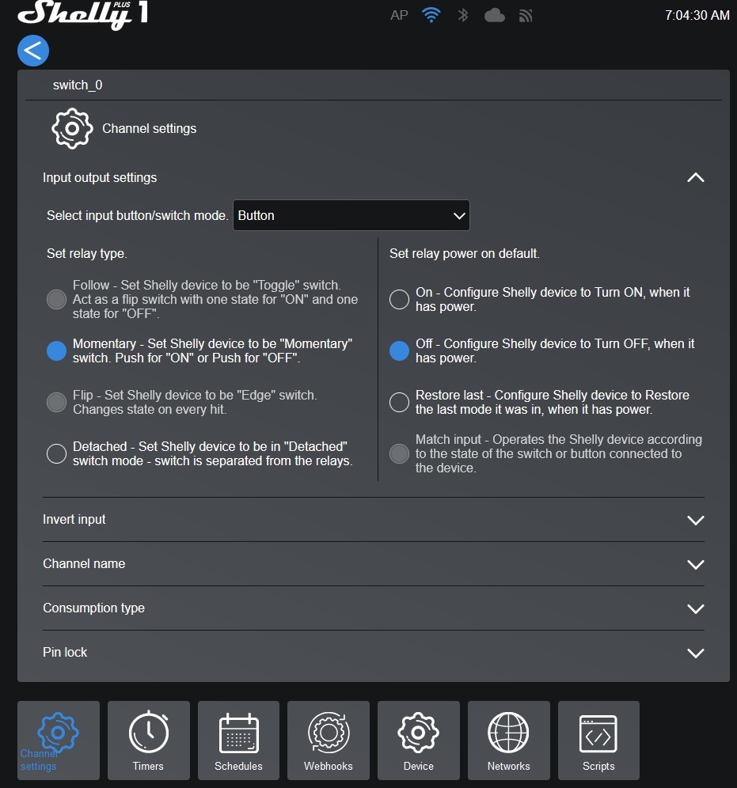Viewport: 737px width, 788px height.
Task: Expand the Consumption type section
Action: point(696,608)
